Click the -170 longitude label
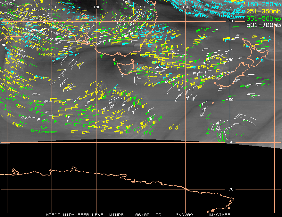 [x=229, y=7]
